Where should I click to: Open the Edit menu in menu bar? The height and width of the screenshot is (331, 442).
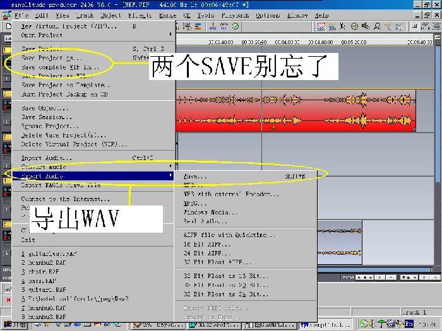(42, 15)
